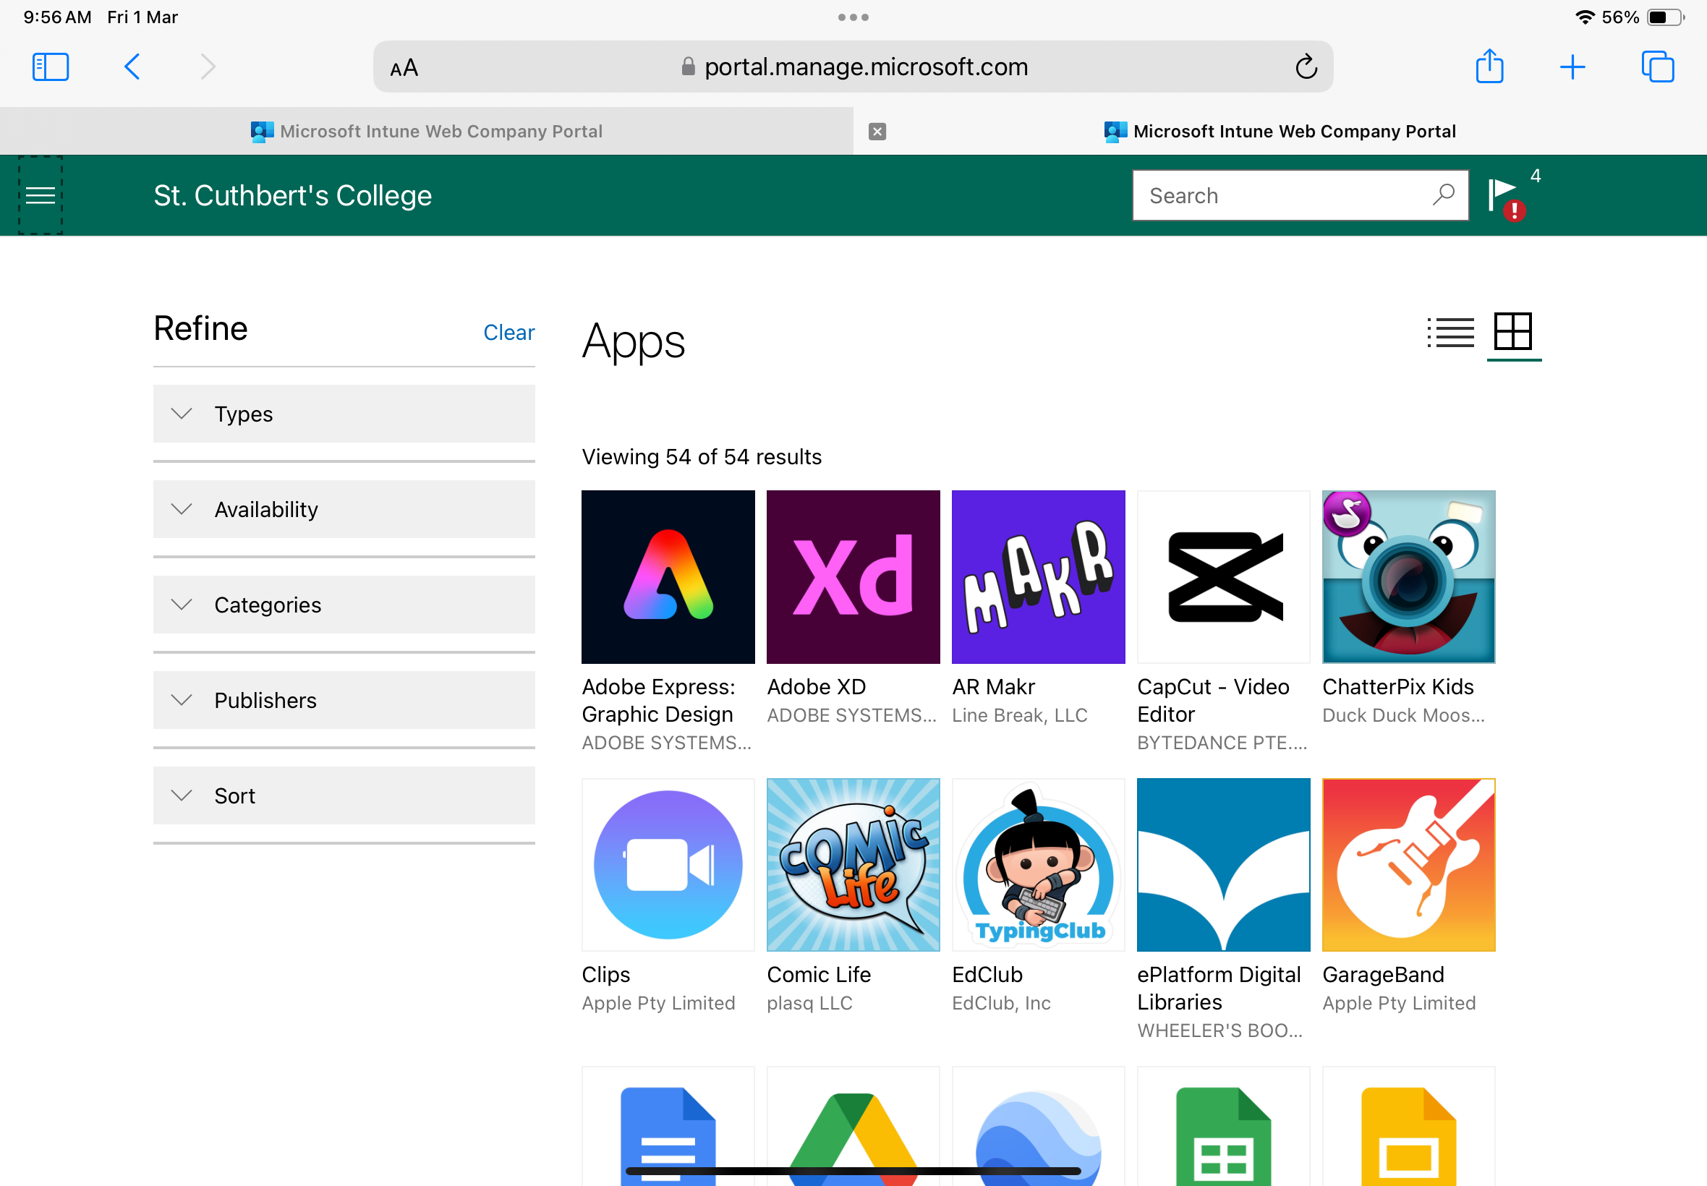Open the hamburger navigation menu

coord(40,195)
